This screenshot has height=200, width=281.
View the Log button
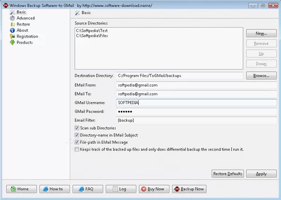pos(121,189)
